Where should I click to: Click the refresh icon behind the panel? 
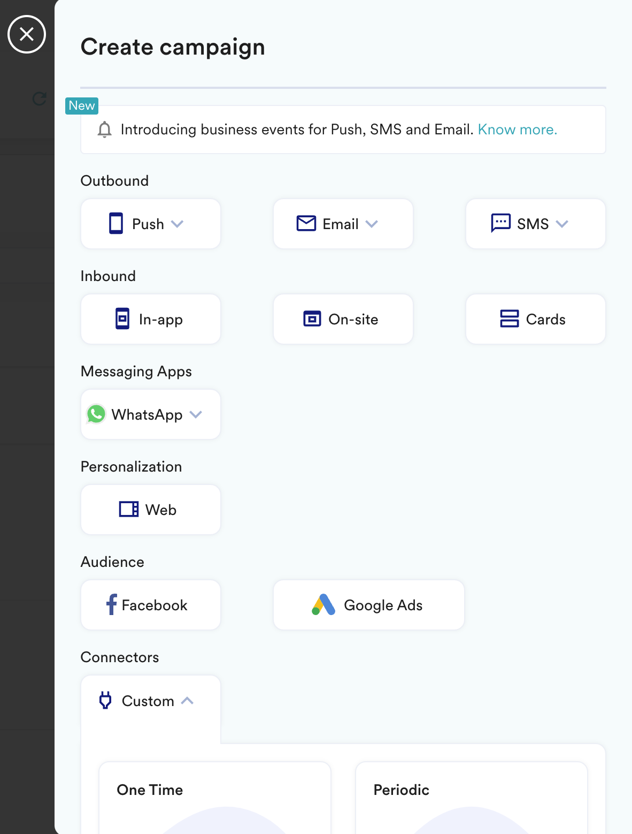click(40, 98)
